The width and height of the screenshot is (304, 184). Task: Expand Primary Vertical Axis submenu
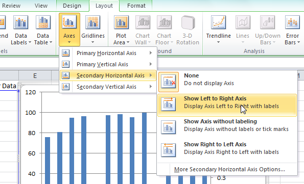(108, 64)
